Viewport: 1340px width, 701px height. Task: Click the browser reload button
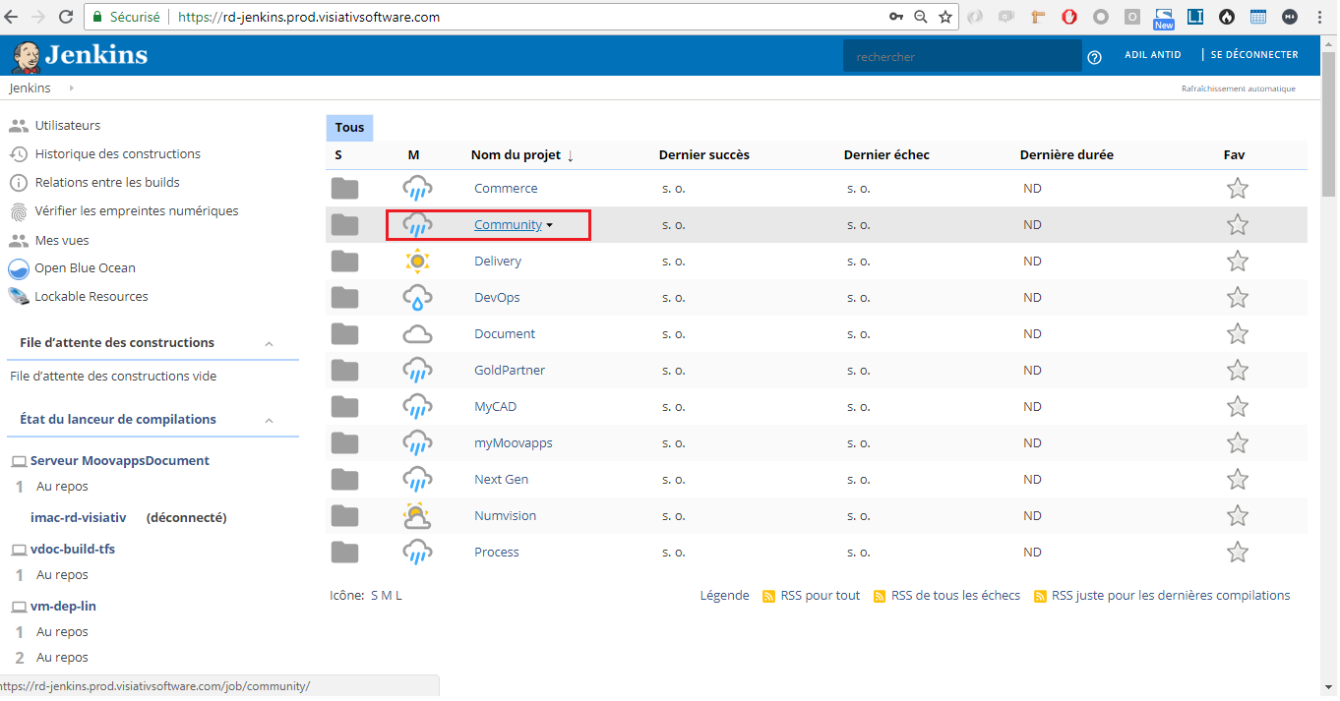[x=66, y=17]
